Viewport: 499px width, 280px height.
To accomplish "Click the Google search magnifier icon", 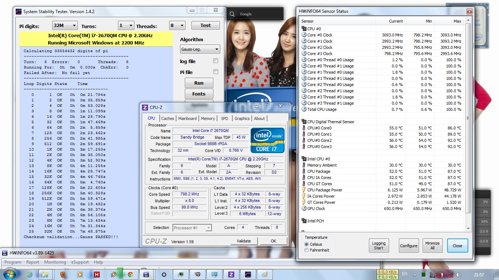I will point(232,14).
